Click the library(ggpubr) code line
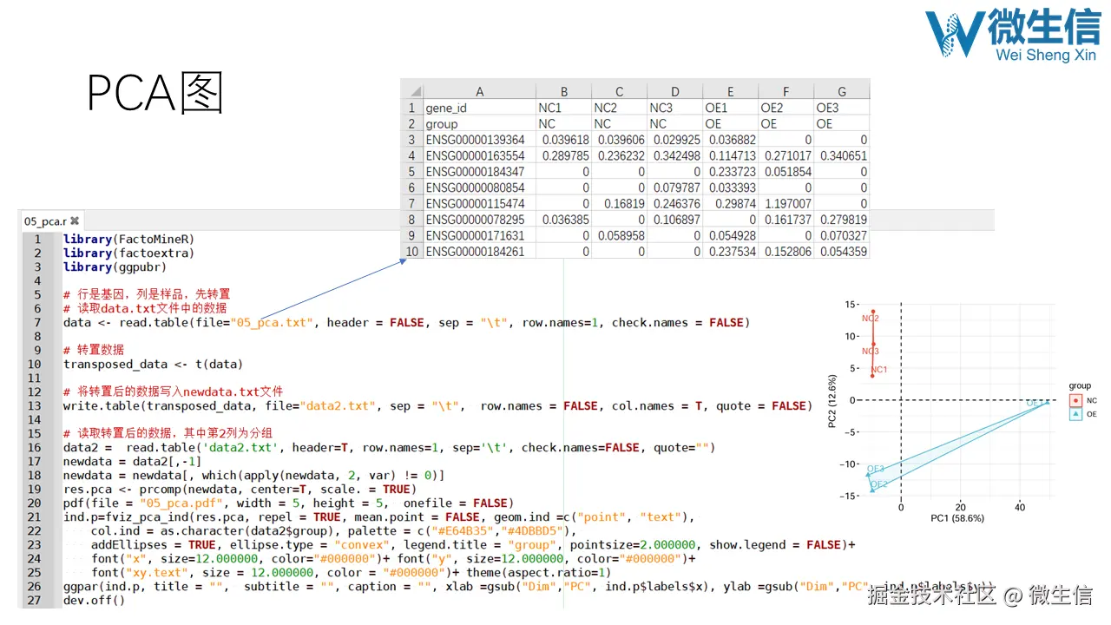 pyautogui.click(x=115, y=266)
